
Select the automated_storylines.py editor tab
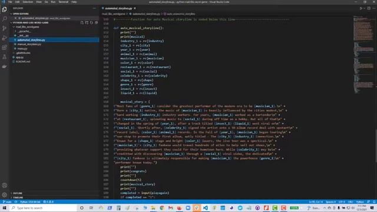[119, 8]
